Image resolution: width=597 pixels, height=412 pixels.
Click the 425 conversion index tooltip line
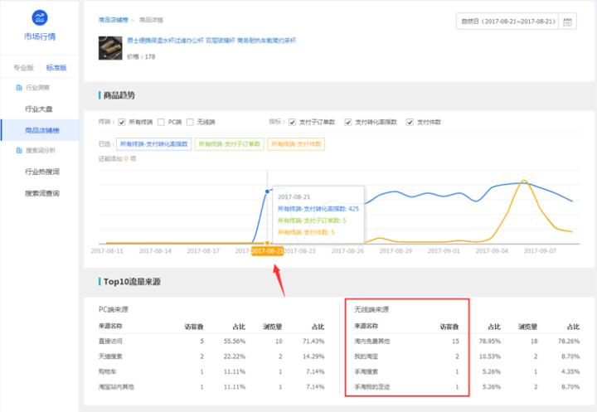click(318, 209)
